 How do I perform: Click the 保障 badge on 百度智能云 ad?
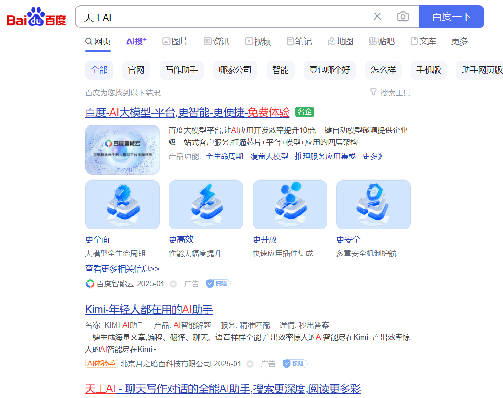[x=218, y=284]
